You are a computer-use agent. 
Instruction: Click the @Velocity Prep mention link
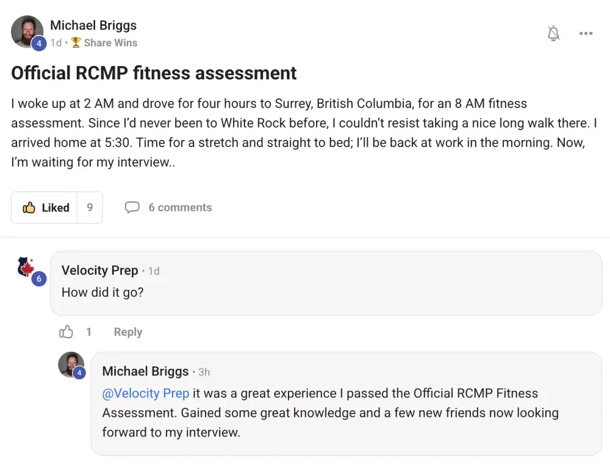(x=146, y=394)
